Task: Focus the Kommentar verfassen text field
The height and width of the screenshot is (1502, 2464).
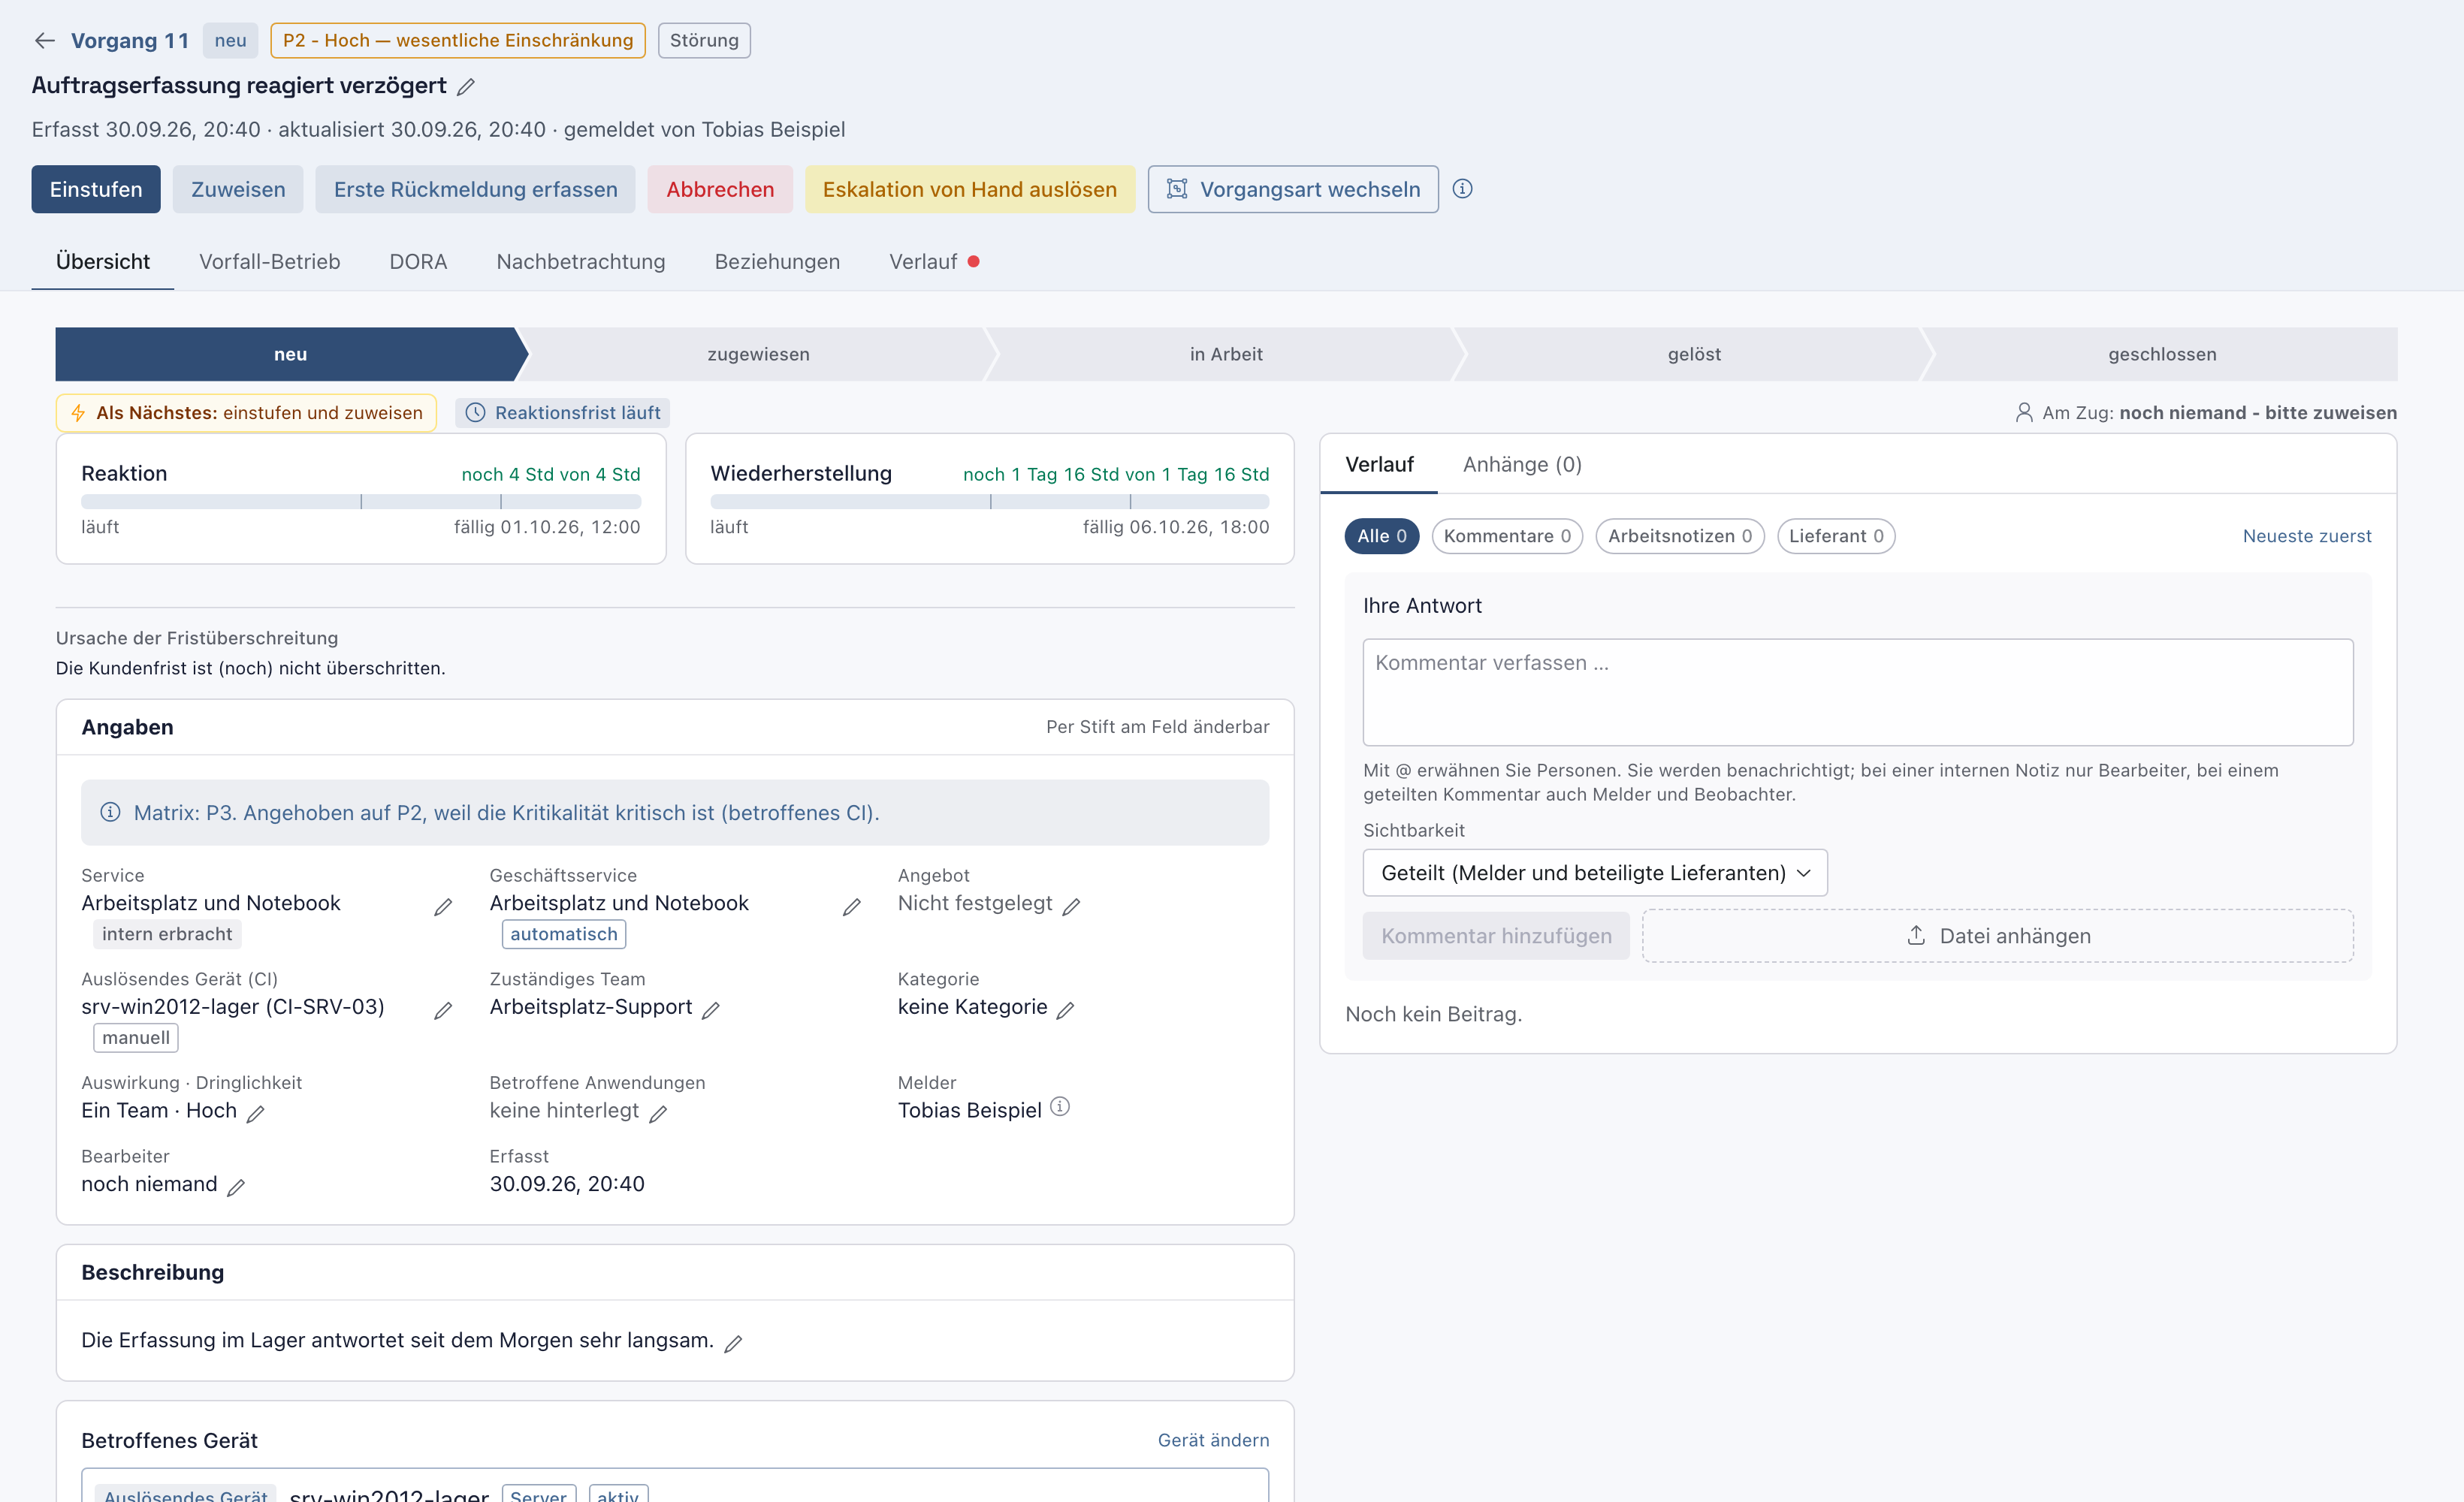Action: [x=1858, y=692]
